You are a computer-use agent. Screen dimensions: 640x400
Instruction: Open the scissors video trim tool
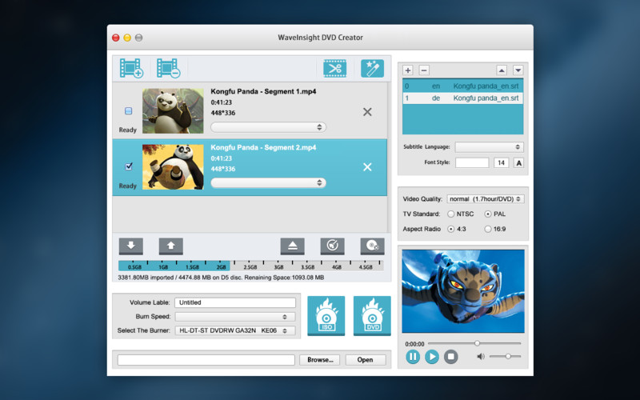334,69
